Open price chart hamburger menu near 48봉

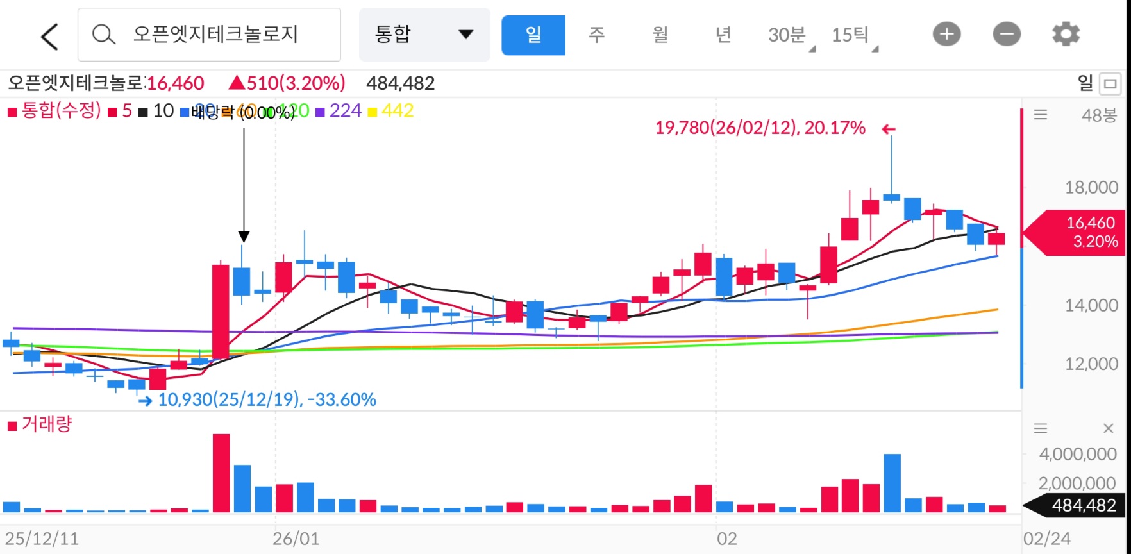tap(1041, 115)
